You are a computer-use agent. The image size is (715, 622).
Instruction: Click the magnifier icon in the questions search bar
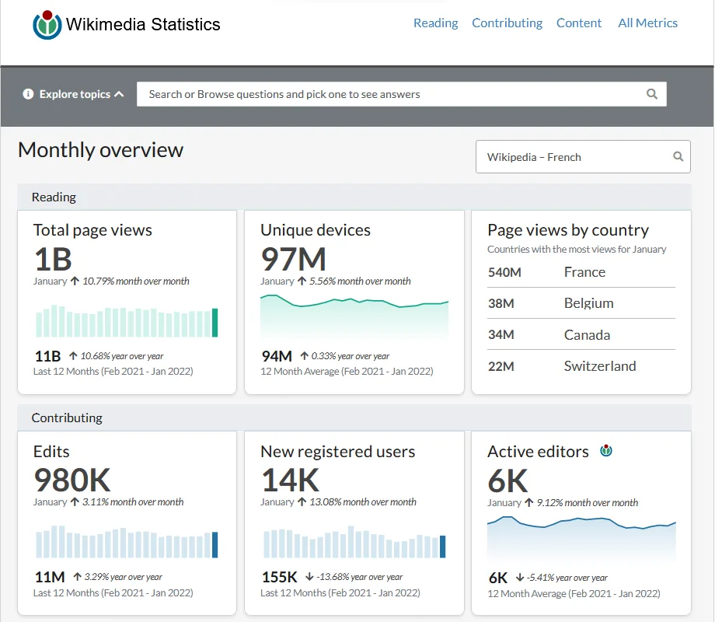tap(652, 94)
